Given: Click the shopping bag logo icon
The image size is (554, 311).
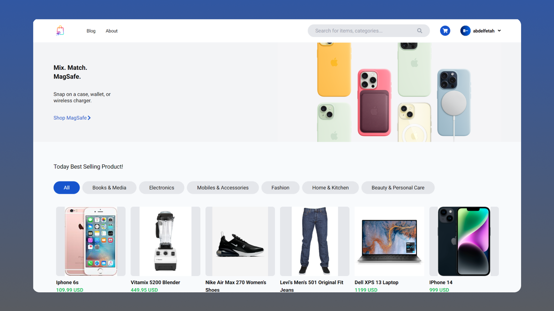Looking at the screenshot, I should 60,31.
